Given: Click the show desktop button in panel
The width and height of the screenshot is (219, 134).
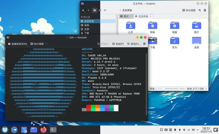Looking at the screenshot, I should click(216, 130).
